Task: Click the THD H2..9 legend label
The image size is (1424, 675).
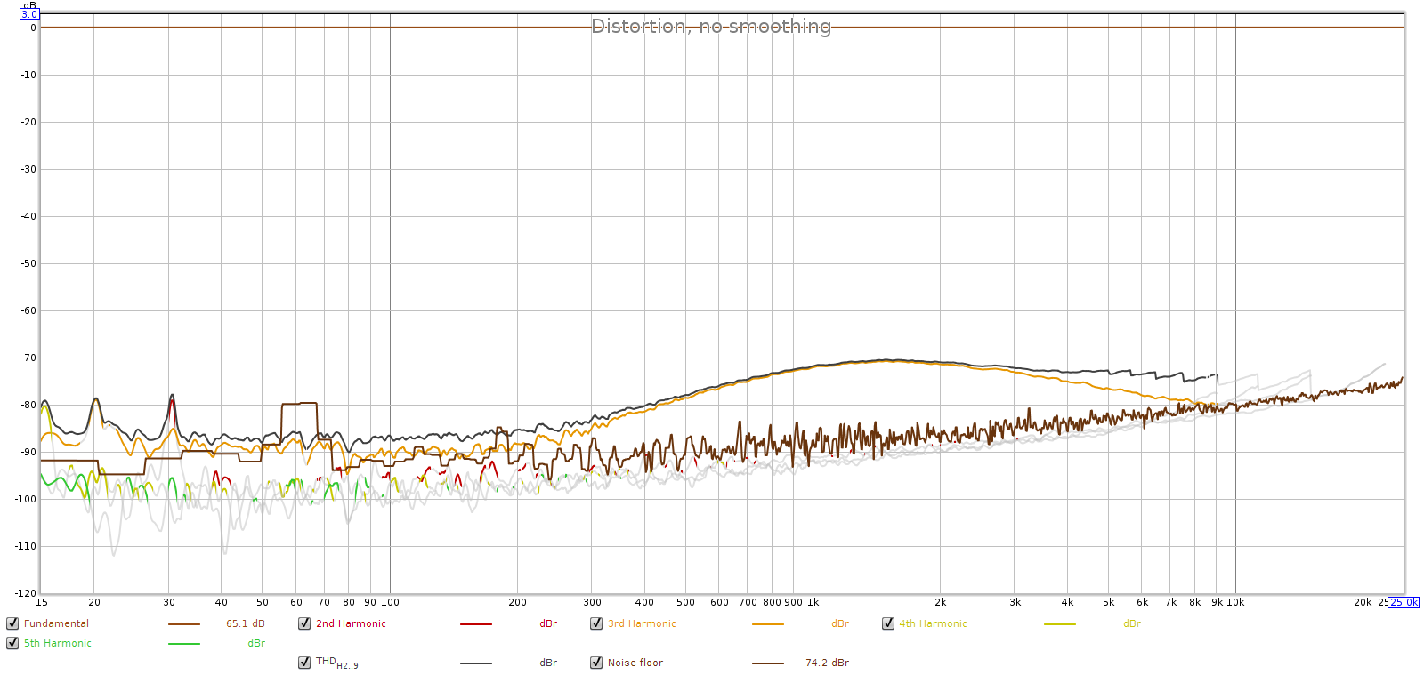Action: coord(337,663)
